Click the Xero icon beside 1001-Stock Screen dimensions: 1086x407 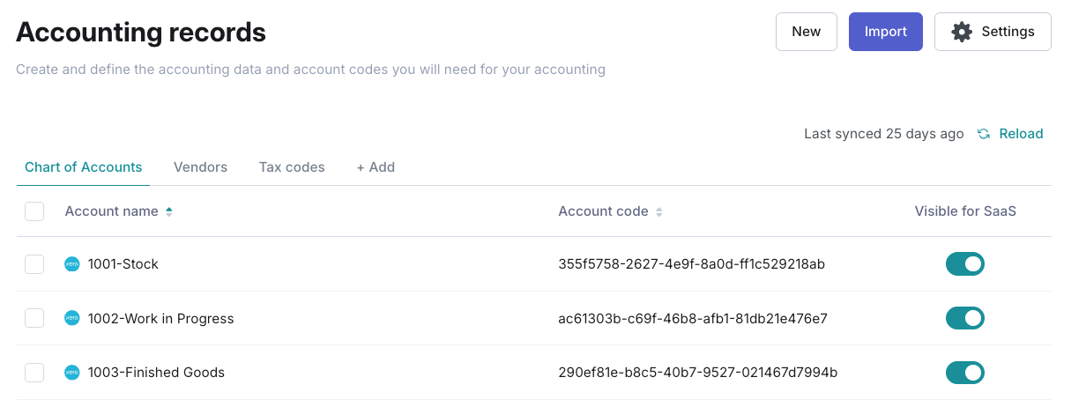pyautogui.click(x=72, y=264)
